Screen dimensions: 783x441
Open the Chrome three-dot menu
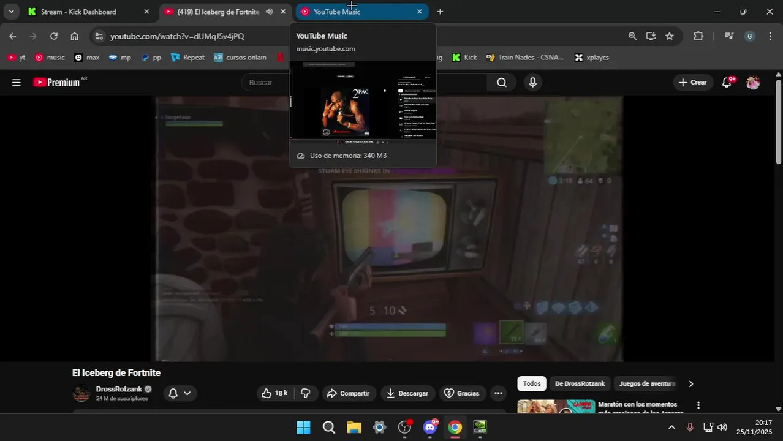click(x=770, y=36)
